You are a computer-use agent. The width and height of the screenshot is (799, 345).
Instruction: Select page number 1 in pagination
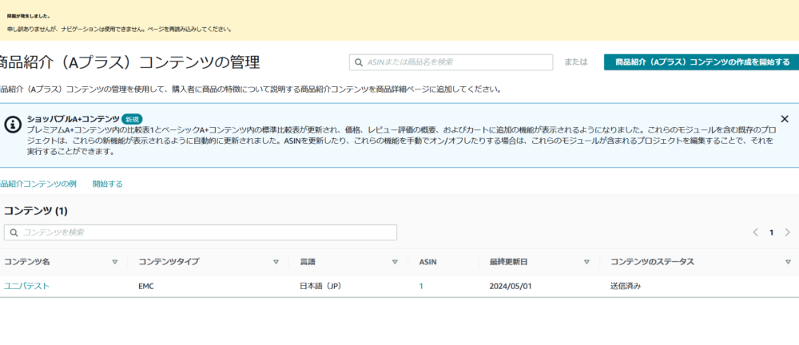point(771,232)
